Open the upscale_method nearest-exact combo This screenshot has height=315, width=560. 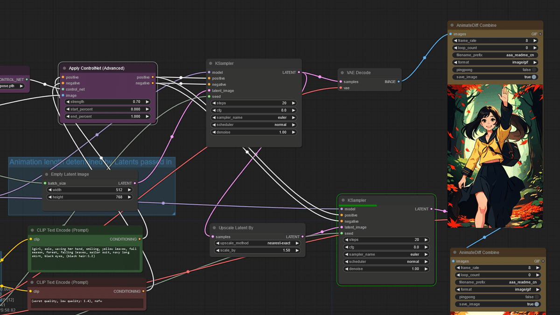257,243
